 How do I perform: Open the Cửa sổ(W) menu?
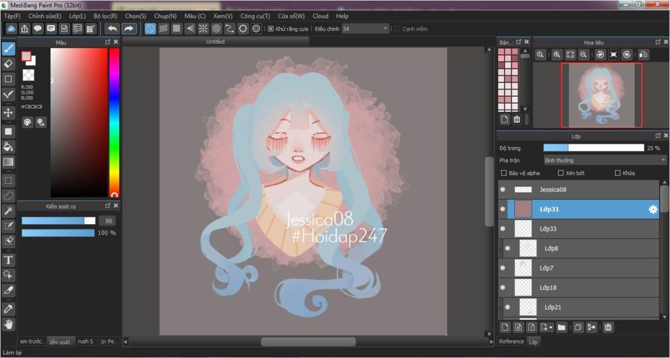[x=291, y=16]
